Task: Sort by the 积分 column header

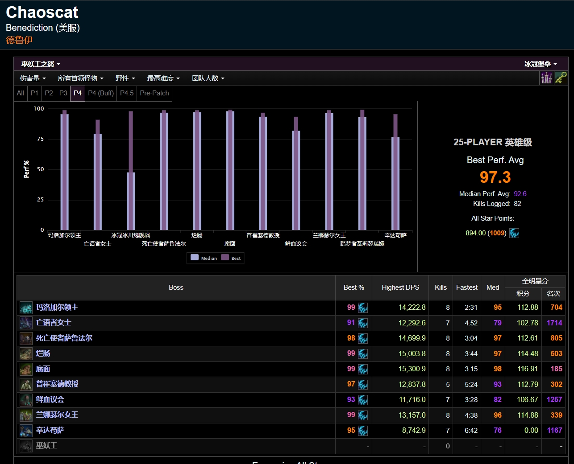Action: (x=523, y=294)
